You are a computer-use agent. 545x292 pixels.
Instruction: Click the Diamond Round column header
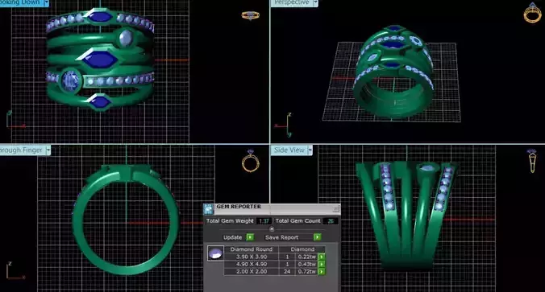tap(252, 249)
